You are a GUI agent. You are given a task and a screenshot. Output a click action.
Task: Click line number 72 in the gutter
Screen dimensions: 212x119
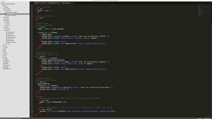[x=32, y=111]
